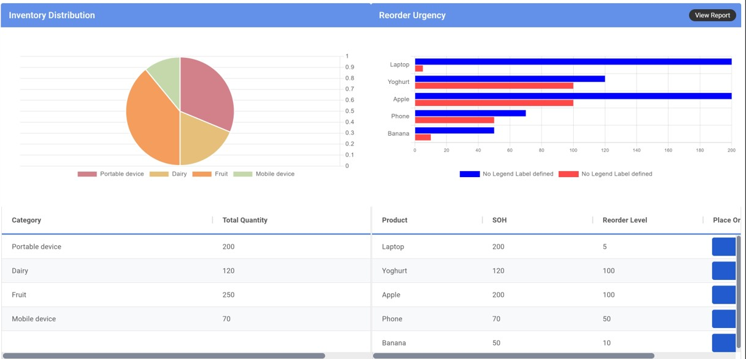Click the Laptop blue SOH bar

click(x=573, y=61)
